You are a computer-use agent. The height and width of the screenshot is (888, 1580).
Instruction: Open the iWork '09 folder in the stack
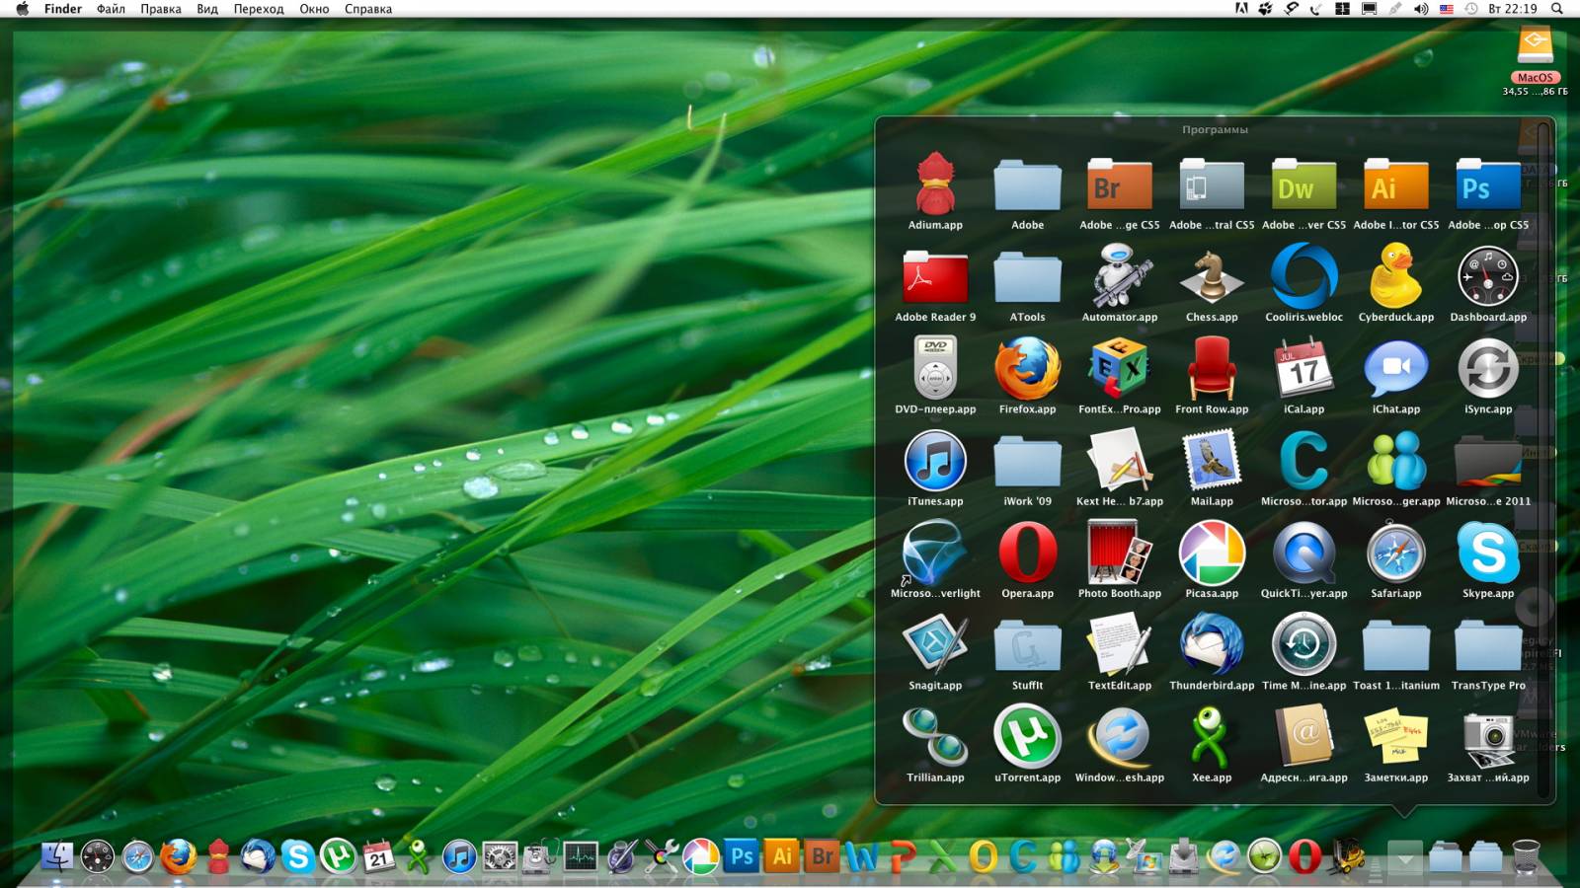(x=1027, y=461)
